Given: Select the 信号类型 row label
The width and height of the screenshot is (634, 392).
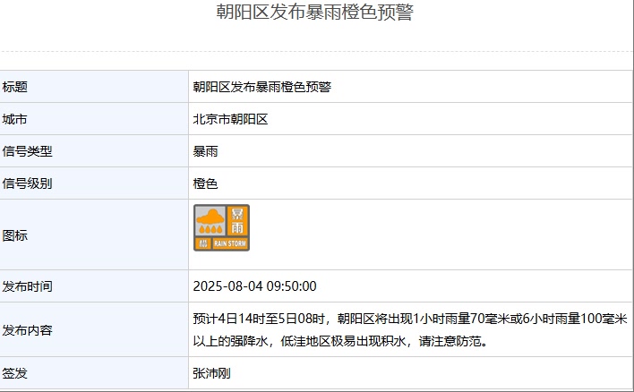Looking at the screenshot, I should (28, 151).
